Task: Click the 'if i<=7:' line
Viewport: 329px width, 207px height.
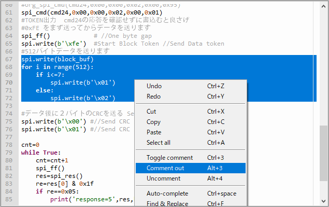Action: coord(50,75)
